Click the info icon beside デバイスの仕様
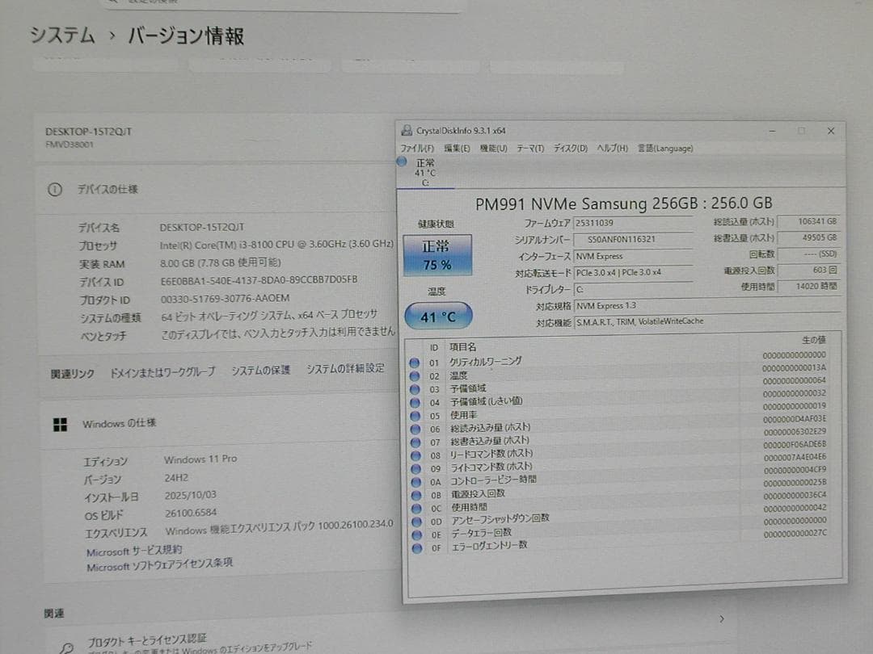 [54, 189]
